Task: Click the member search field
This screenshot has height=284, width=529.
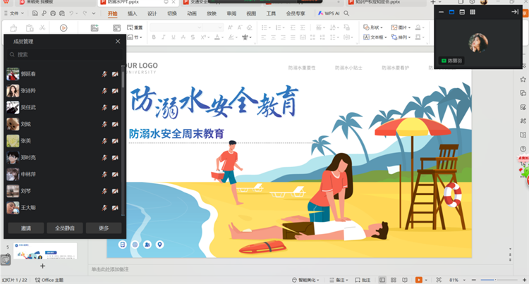Action: [63, 54]
